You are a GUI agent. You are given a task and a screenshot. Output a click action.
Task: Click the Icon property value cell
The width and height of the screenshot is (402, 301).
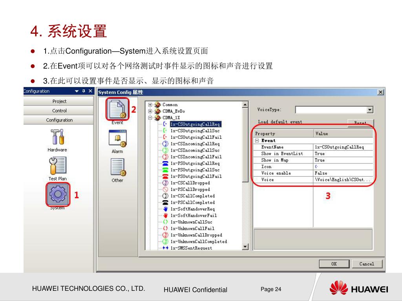(x=343, y=167)
